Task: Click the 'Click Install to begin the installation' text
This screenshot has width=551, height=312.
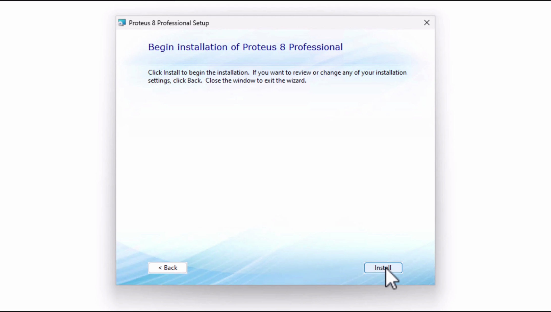Action: pos(198,73)
